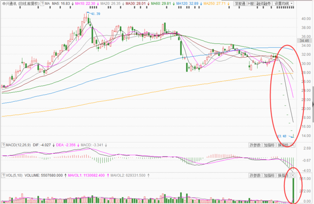Click the 2.69 MACD axis label
The image size is (314, 204).
click(307, 148)
